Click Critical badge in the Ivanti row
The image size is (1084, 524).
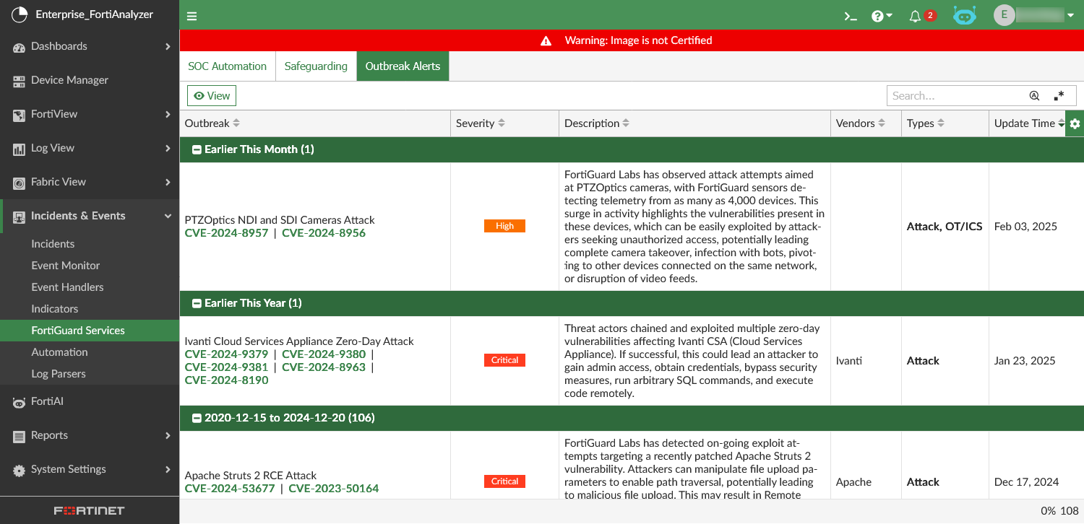tap(504, 360)
